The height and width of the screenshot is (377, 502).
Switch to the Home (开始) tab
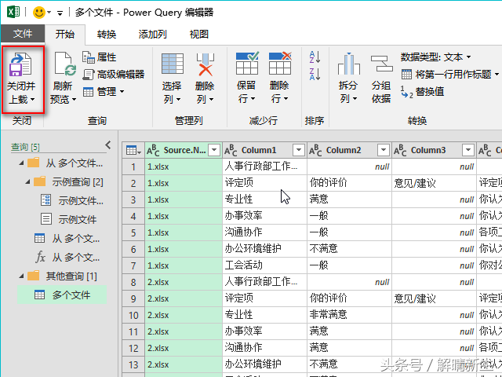click(x=65, y=34)
